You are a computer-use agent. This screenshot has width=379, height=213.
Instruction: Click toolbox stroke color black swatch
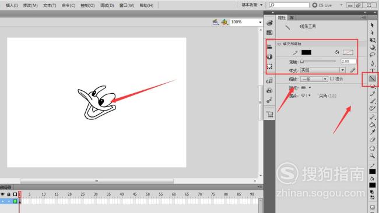tap(372, 172)
